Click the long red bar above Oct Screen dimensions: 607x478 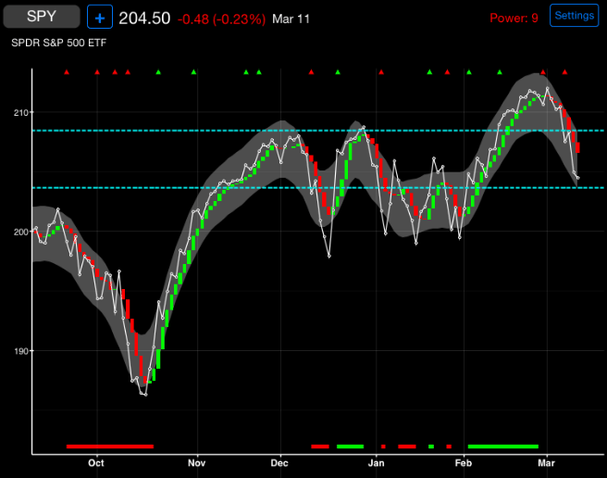pos(110,447)
